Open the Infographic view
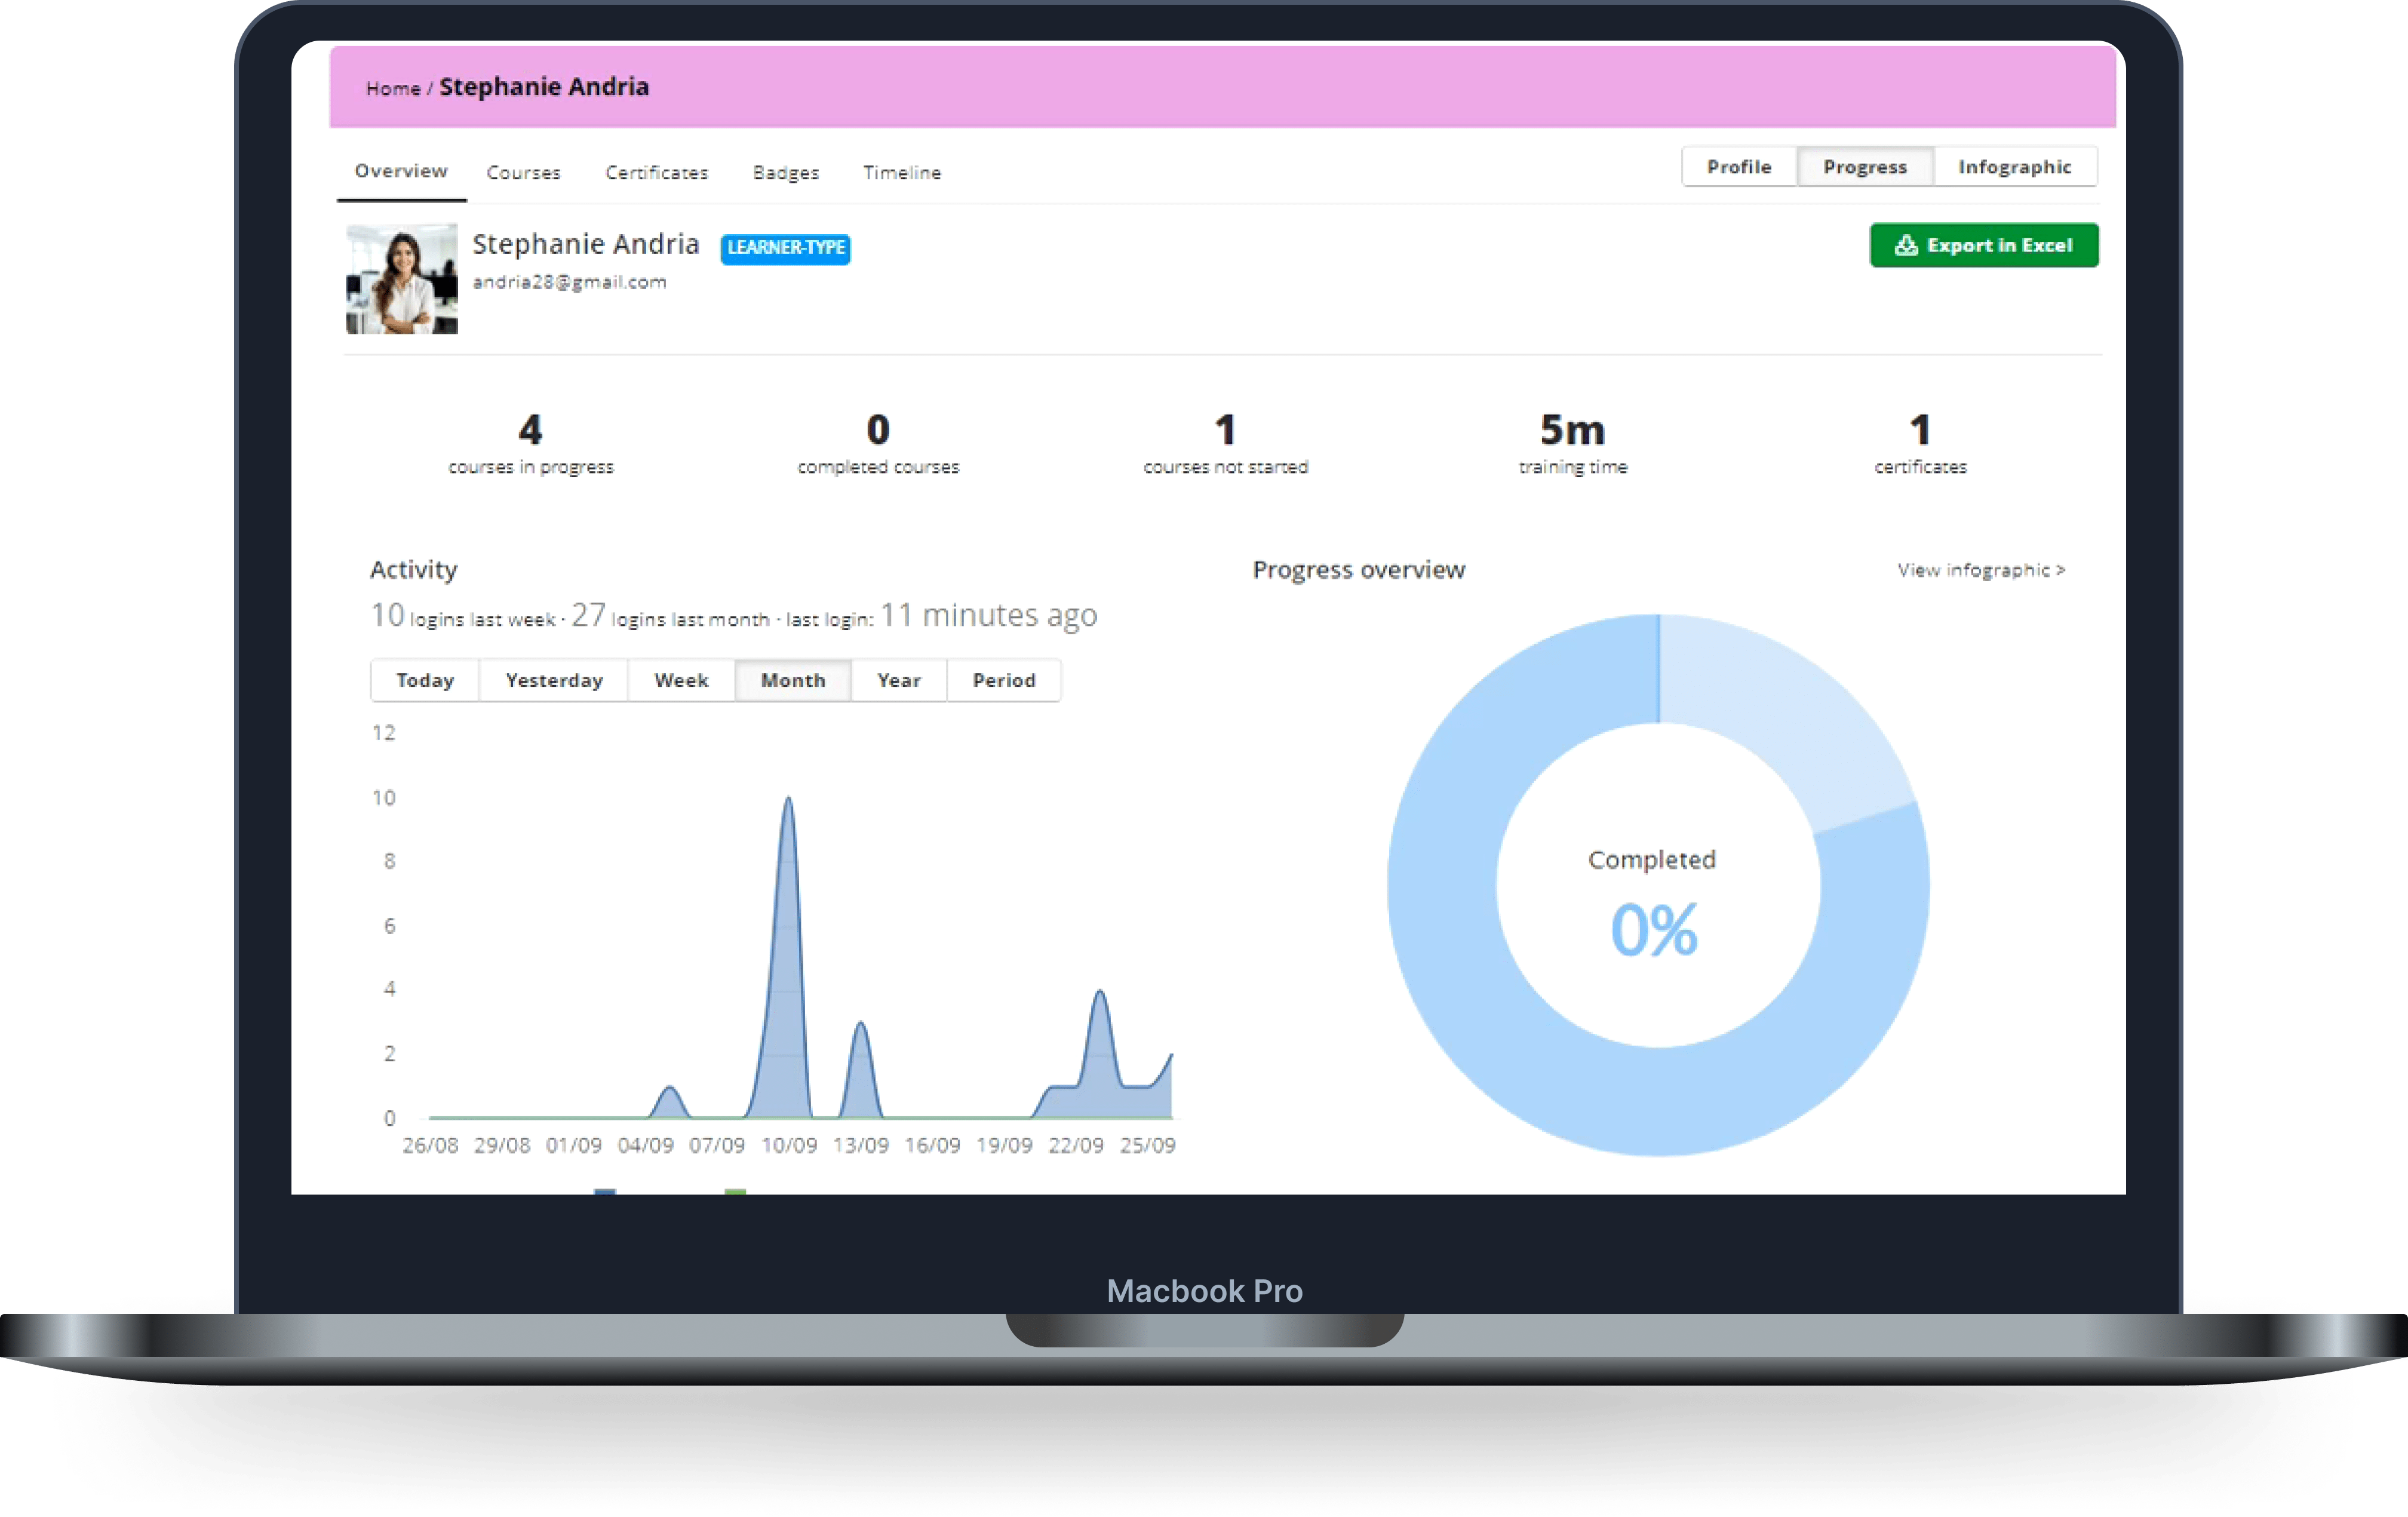The width and height of the screenshot is (2408, 1517). (2014, 167)
